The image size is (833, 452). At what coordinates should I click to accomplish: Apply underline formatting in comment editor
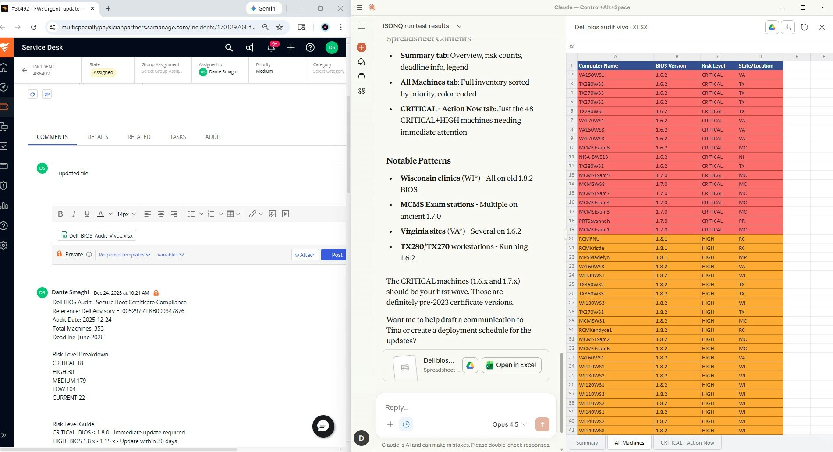[87, 214]
